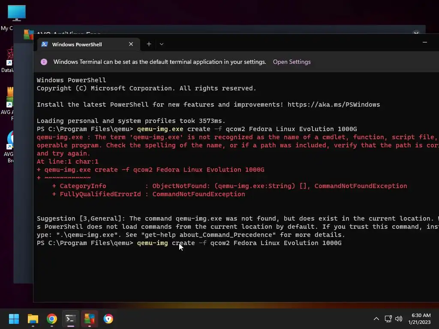Viewport: 439px width, 329px height.
Task: Open Google Chrome from the taskbar
Action: point(52,319)
